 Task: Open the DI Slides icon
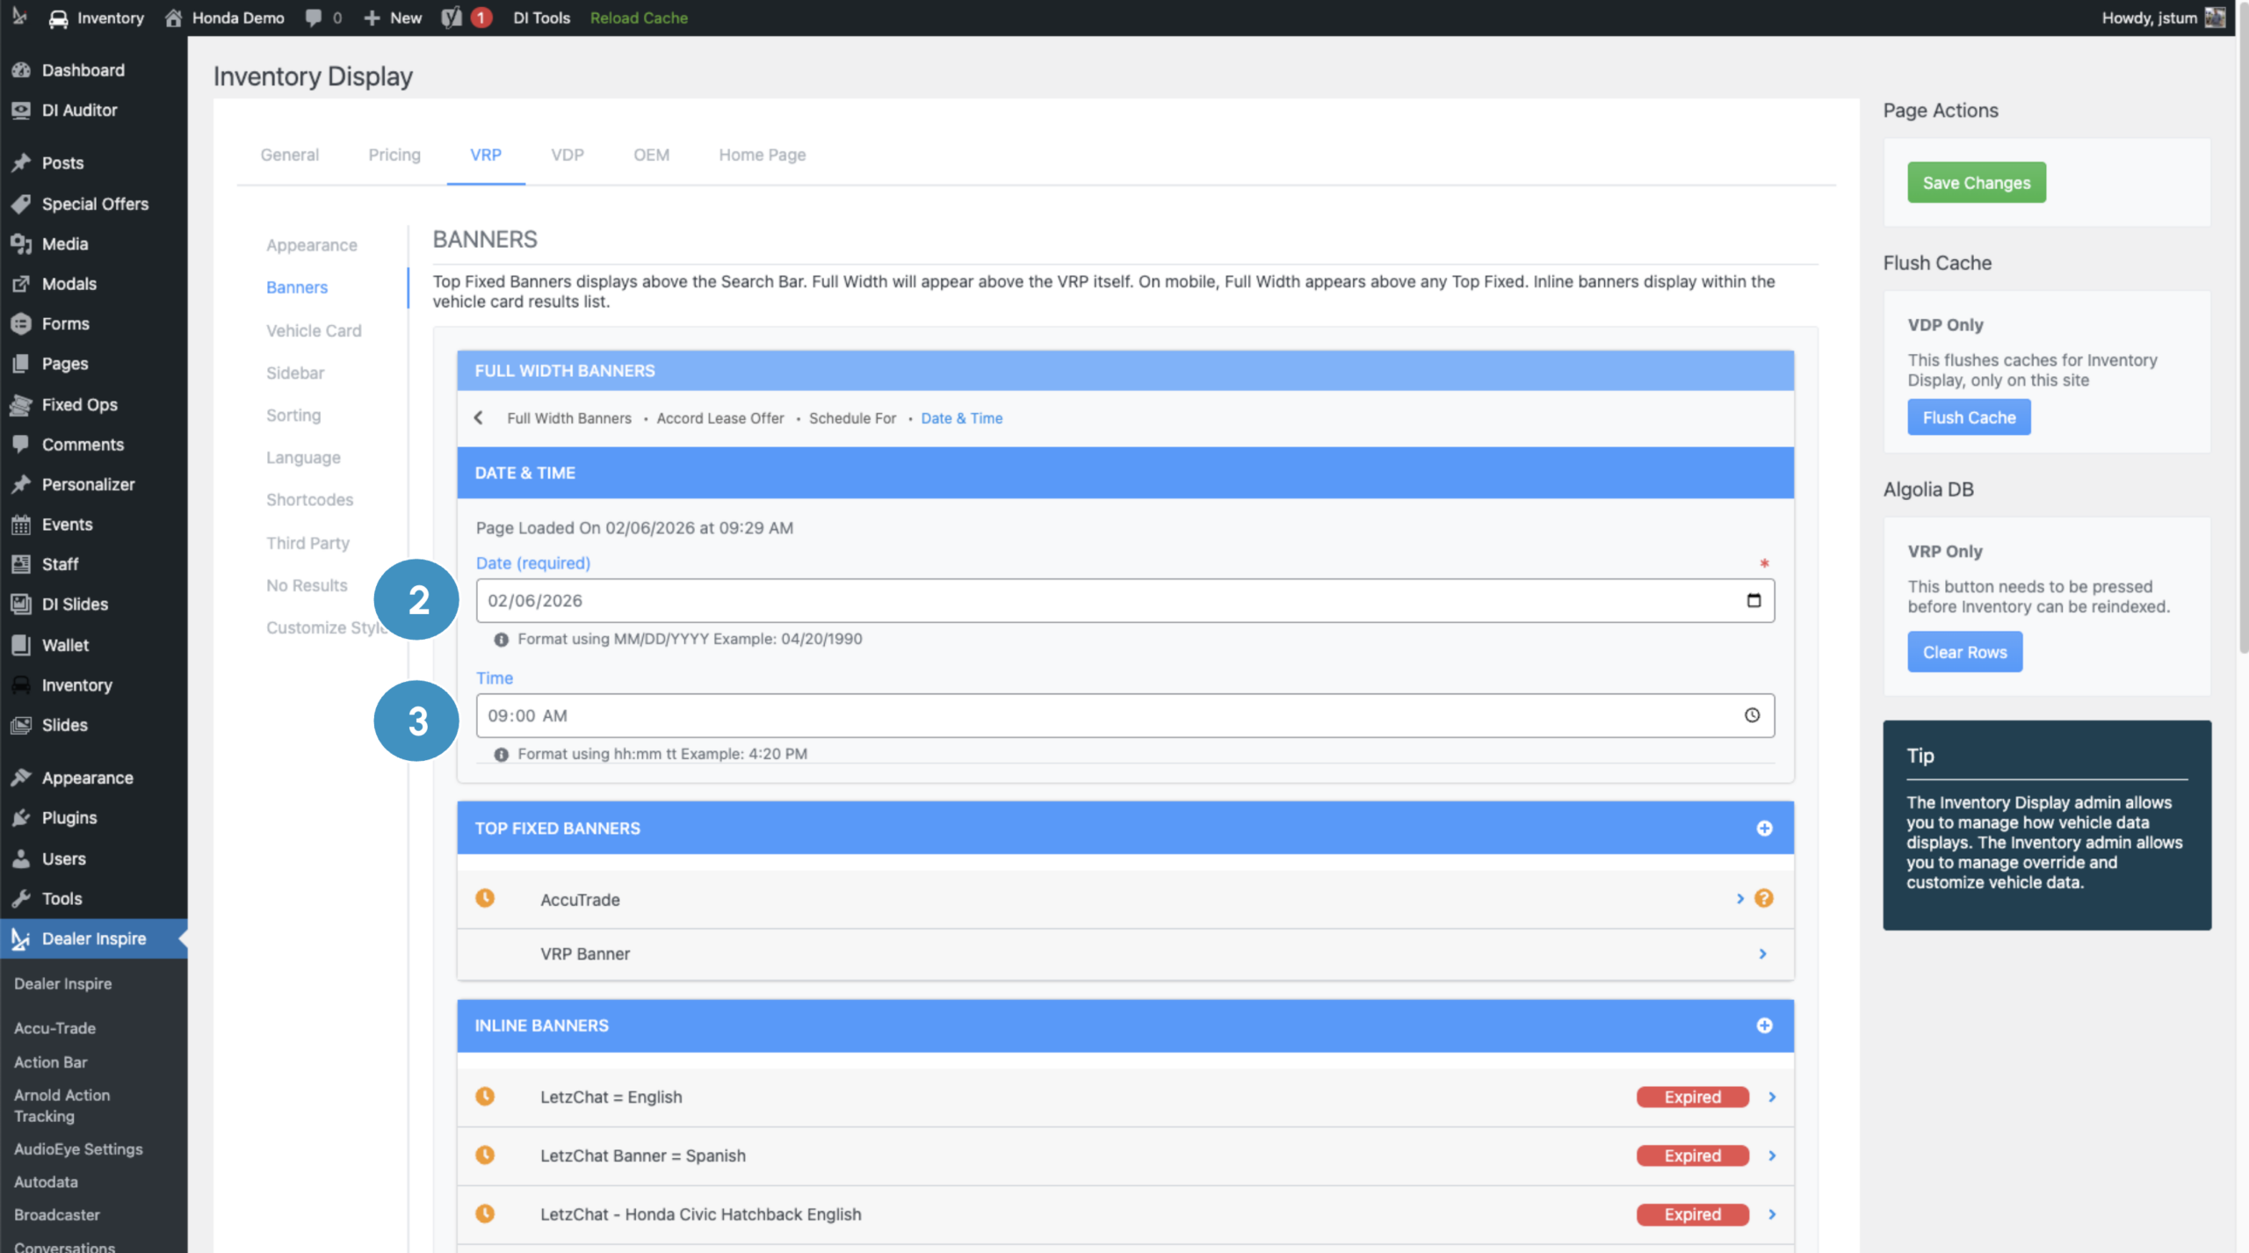(x=21, y=604)
